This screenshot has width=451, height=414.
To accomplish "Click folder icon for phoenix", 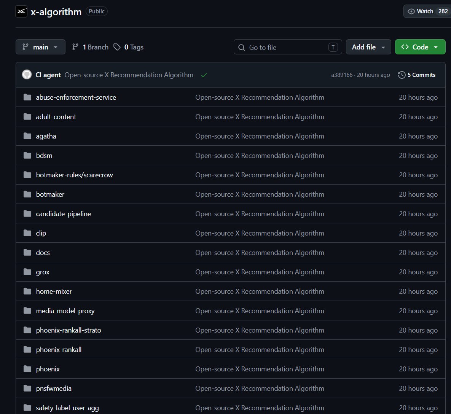I will coord(27,369).
